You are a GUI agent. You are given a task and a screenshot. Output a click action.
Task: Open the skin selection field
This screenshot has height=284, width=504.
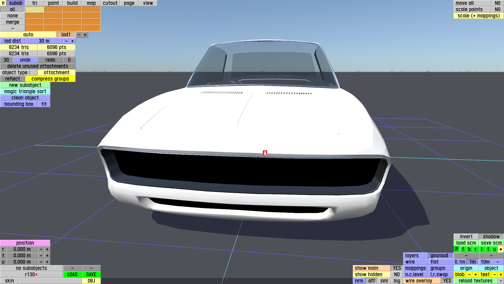pyautogui.click(x=50, y=281)
